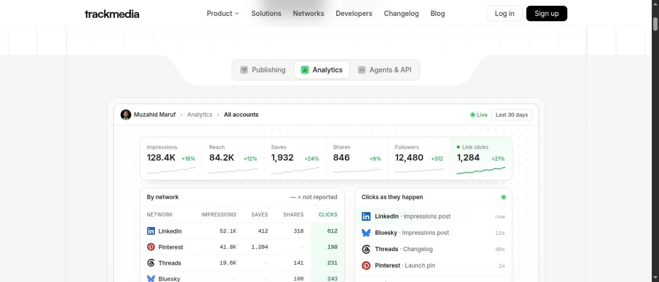Select the Link clicks 1,284 metric card
Screen dimensions: 659x282
[481, 158]
